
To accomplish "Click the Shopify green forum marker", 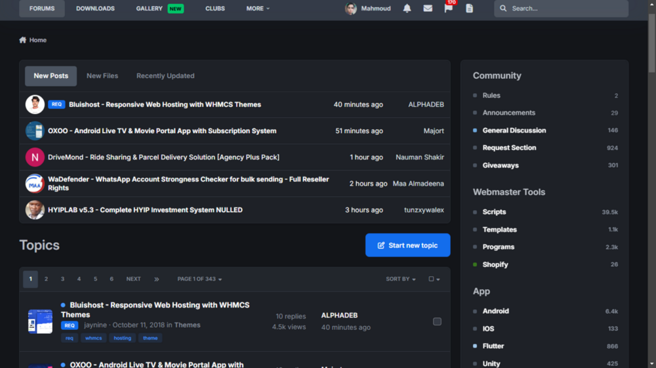I will coord(475,264).
